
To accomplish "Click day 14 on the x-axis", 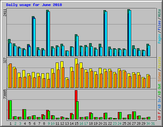I will point(72,124).
